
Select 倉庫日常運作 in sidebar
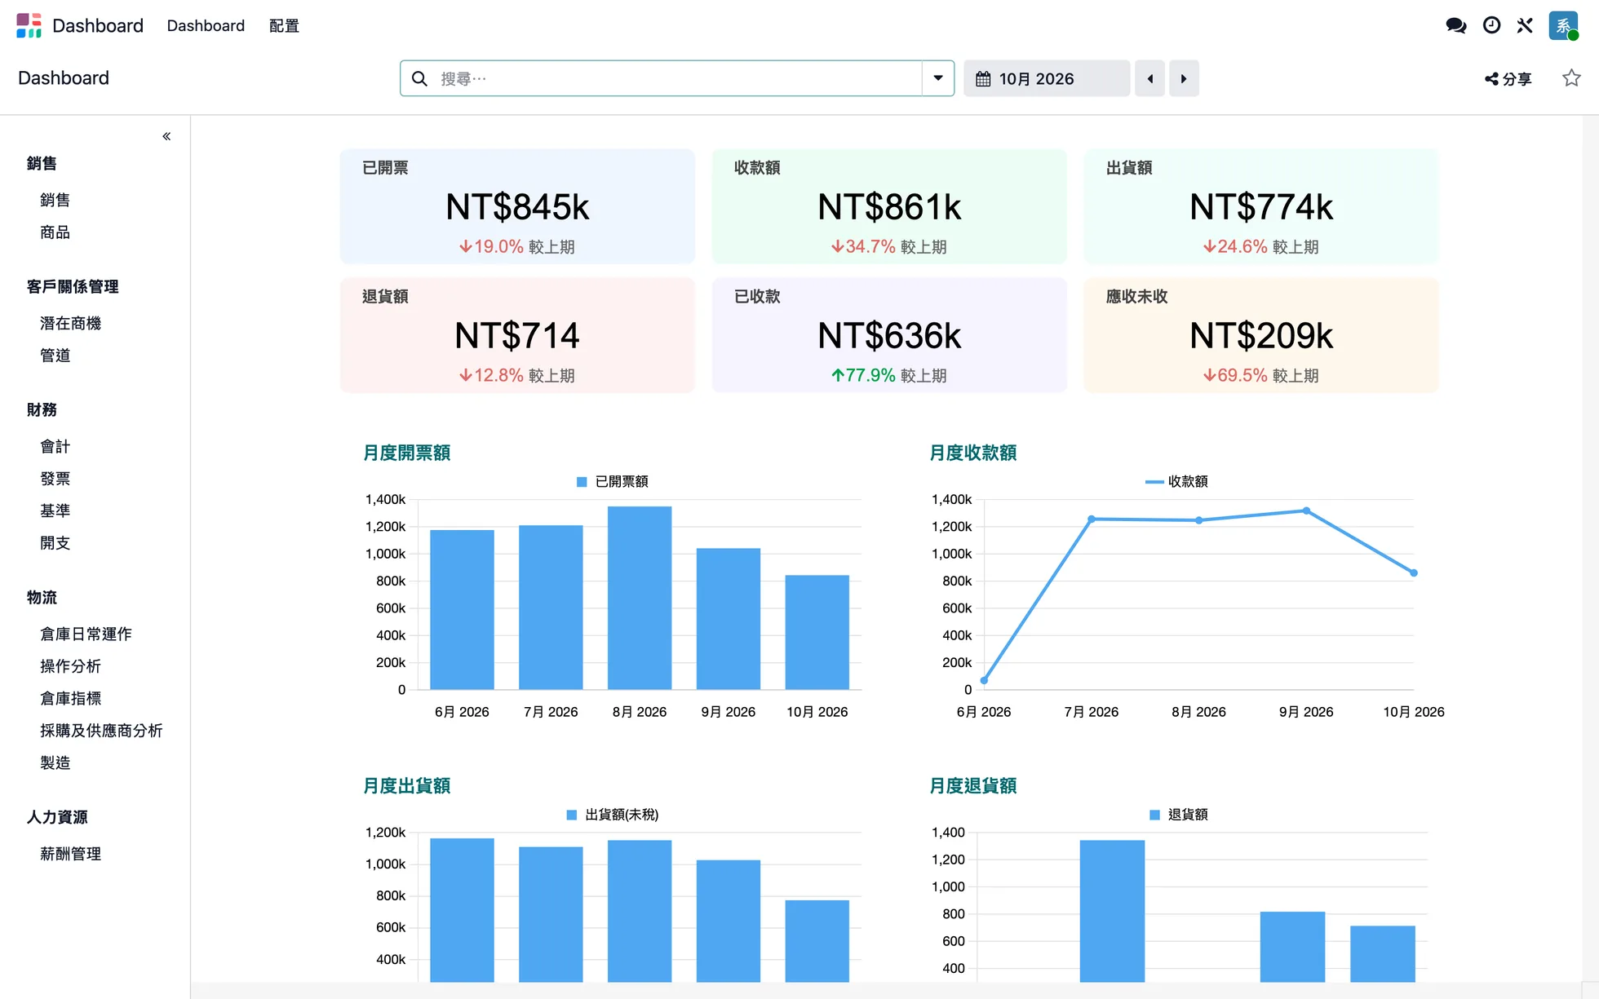point(86,634)
